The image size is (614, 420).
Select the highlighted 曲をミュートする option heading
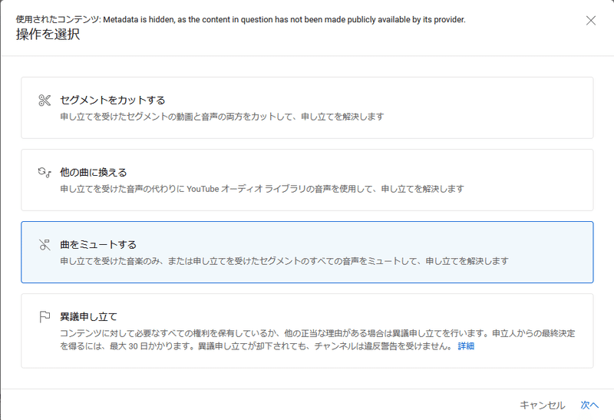pos(98,245)
